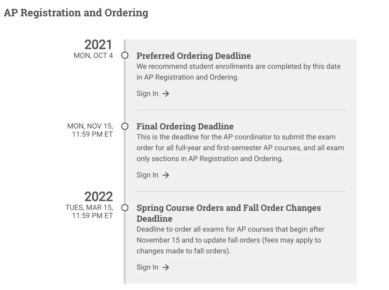This screenshot has height=290, width=389.
Task: Click the student enrollments recommendation text
Action: [x=238, y=72]
